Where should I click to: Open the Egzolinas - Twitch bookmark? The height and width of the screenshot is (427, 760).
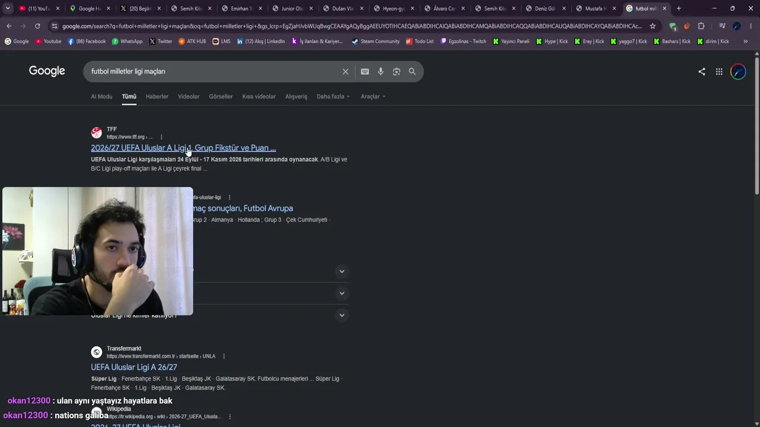click(x=463, y=42)
